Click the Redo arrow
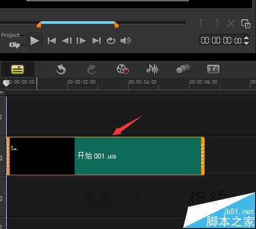The image size is (256, 229). click(x=92, y=70)
